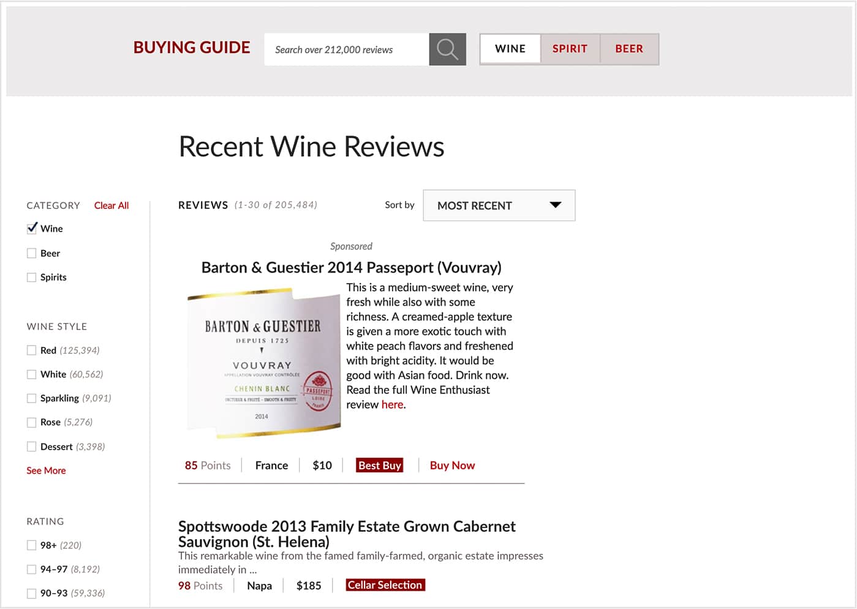
Task: Filter by Red wine style
Action: pos(32,350)
